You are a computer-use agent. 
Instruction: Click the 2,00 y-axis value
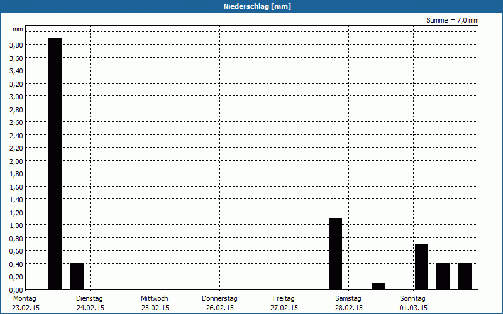click(16, 161)
